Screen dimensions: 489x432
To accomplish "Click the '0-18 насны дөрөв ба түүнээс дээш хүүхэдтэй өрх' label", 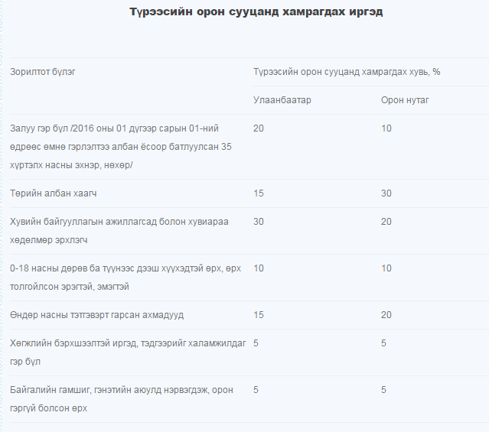I will 126,278.
